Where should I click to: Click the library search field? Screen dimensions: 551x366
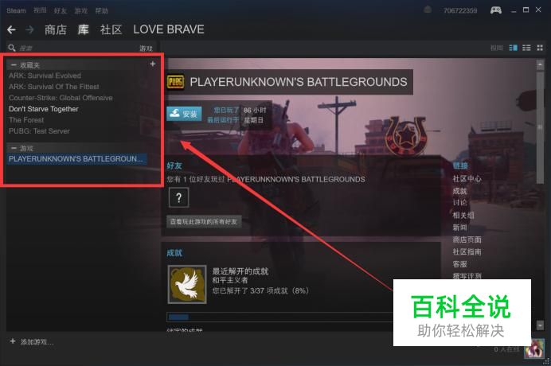(77, 48)
